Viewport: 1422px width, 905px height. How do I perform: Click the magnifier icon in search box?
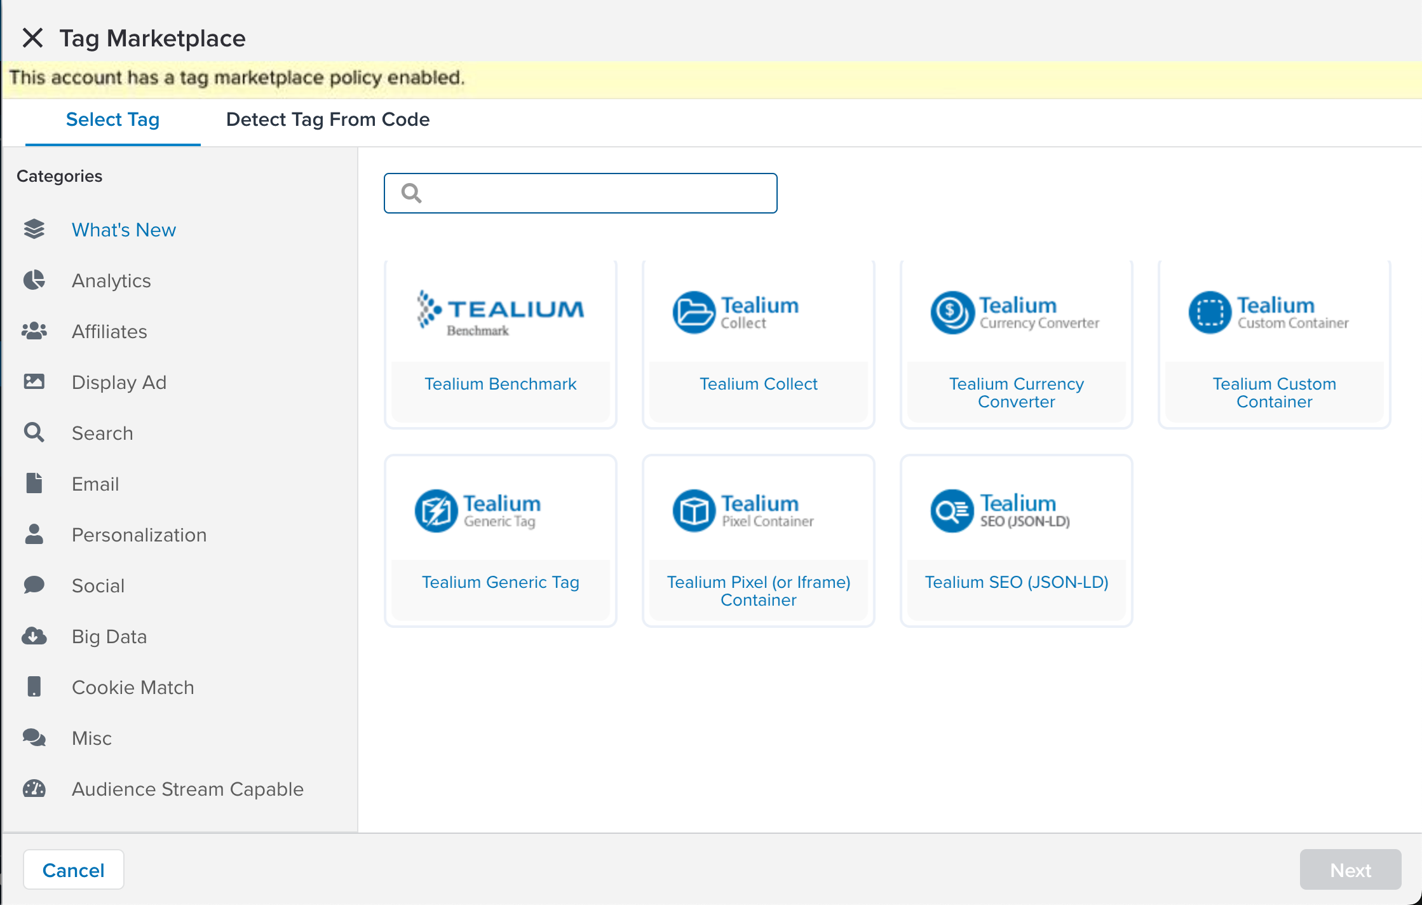412,193
